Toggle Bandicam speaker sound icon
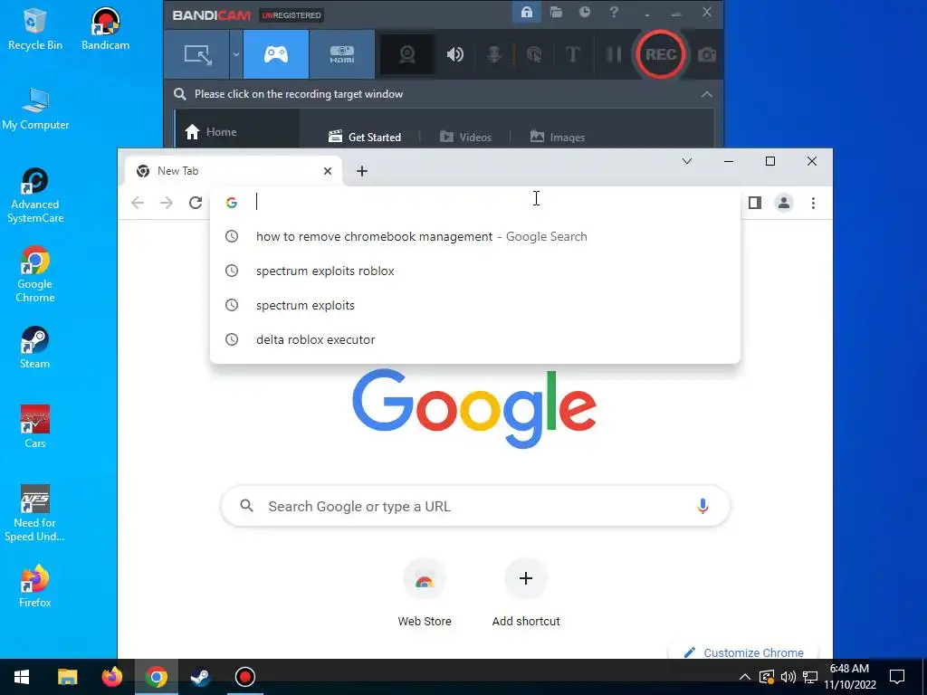Image resolution: width=927 pixels, height=695 pixels. click(x=454, y=55)
